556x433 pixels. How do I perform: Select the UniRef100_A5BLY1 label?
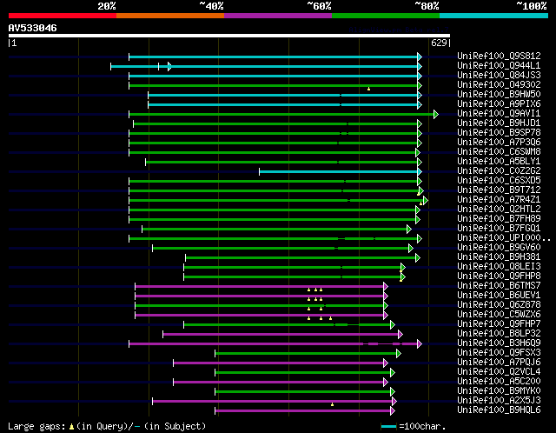click(499, 161)
